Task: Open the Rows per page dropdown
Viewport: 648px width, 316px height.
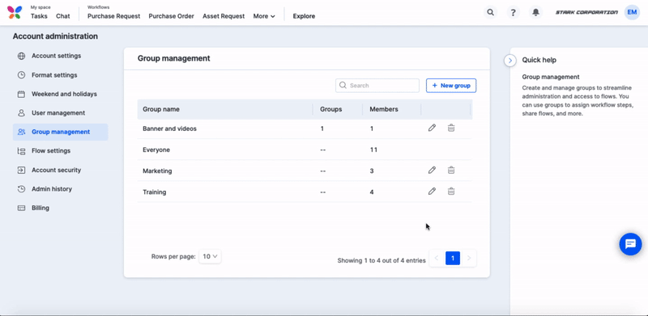Action: 210,256
